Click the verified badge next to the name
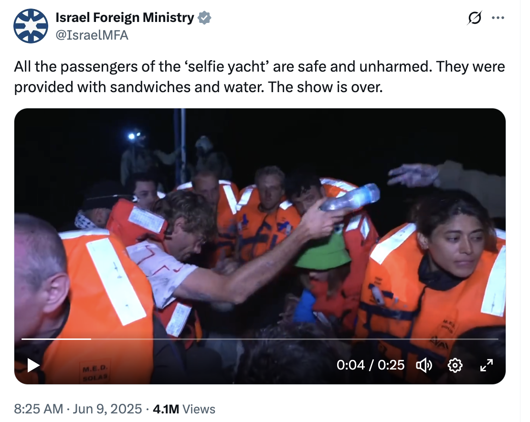 tap(204, 18)
